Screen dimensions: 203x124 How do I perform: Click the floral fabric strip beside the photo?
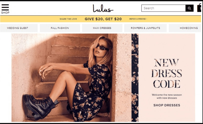point(135,78)
